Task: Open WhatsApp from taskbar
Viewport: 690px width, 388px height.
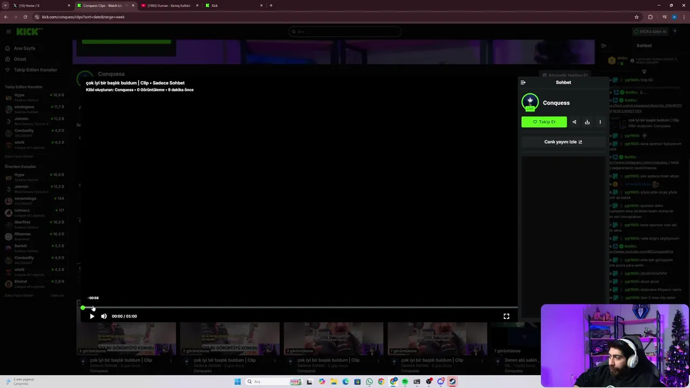Action: pyautogui.click(x=369, y=382)
